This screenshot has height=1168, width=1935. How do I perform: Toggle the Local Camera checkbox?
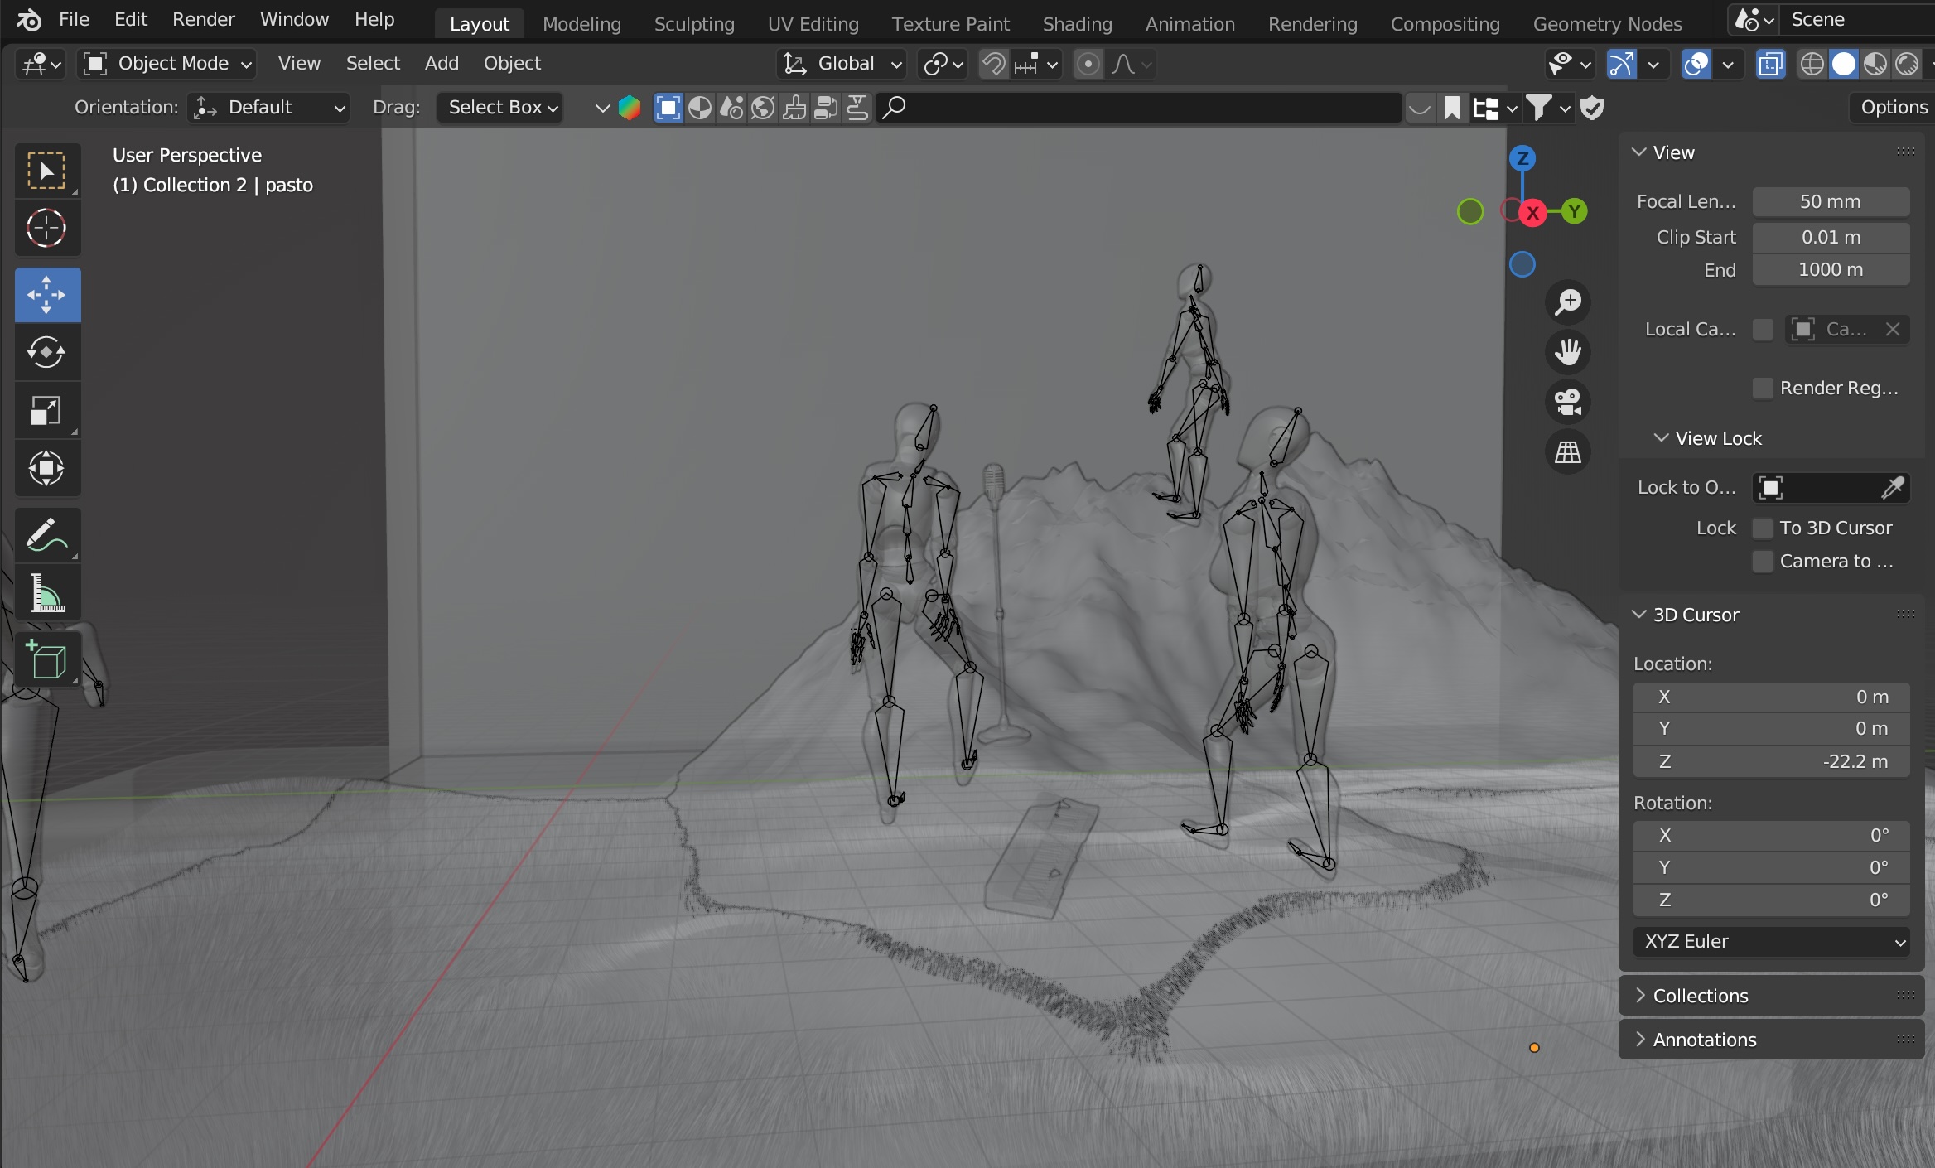[1763, 330]
